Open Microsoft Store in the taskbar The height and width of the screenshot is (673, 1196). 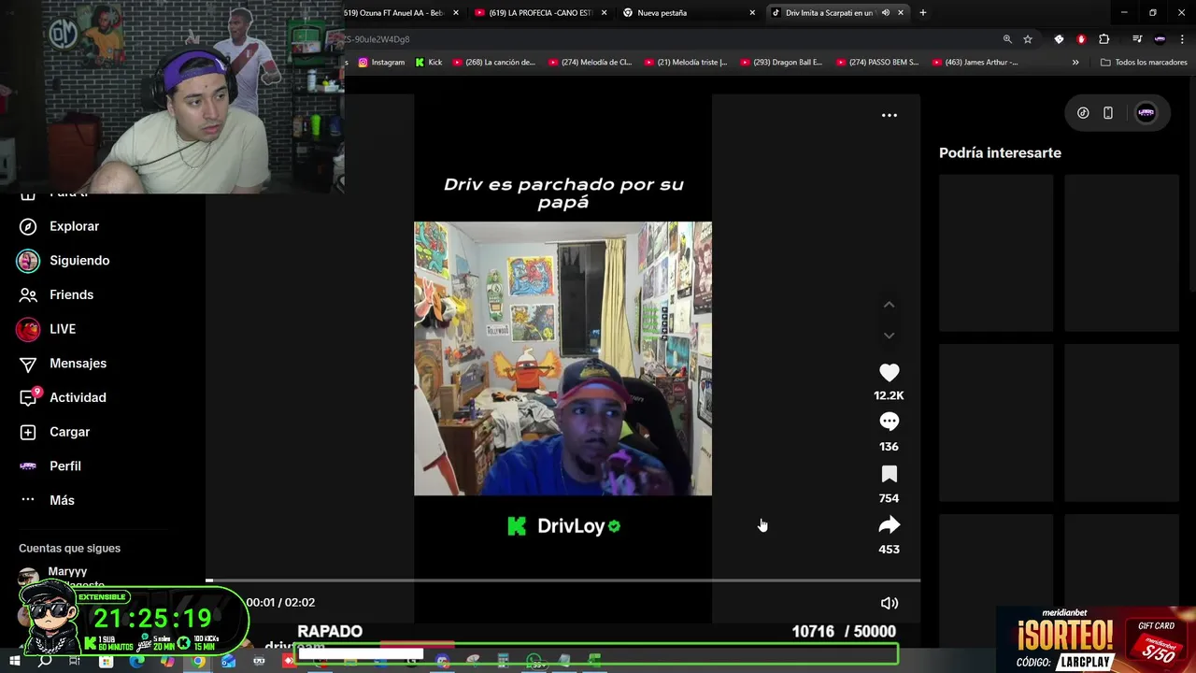[106, 661]
